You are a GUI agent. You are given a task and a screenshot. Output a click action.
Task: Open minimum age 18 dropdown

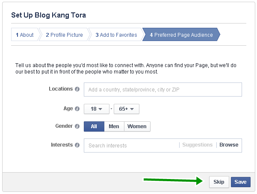[97, 109]
